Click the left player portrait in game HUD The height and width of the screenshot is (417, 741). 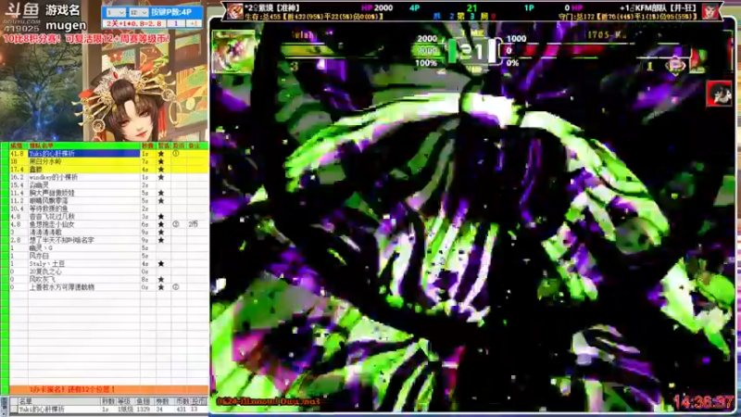233,52
